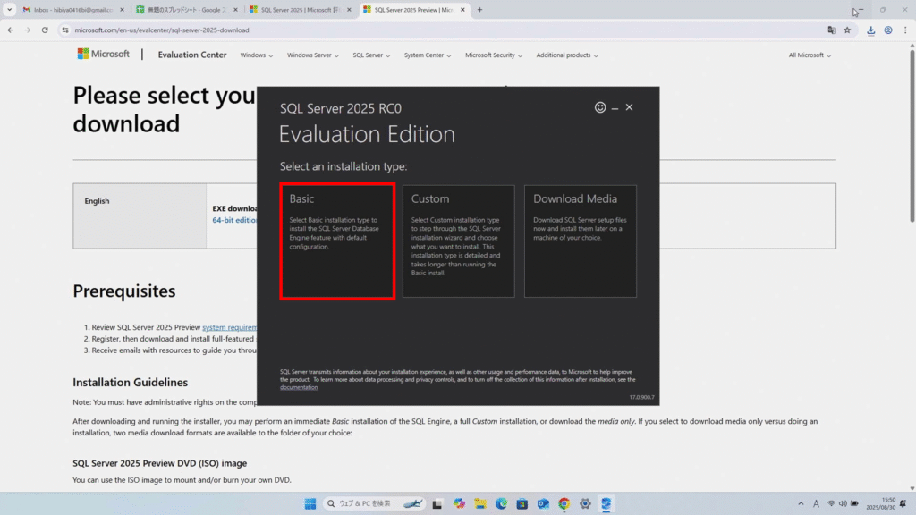Click the taskbar search box
The image size is (916, 515).
click(374, 503)
